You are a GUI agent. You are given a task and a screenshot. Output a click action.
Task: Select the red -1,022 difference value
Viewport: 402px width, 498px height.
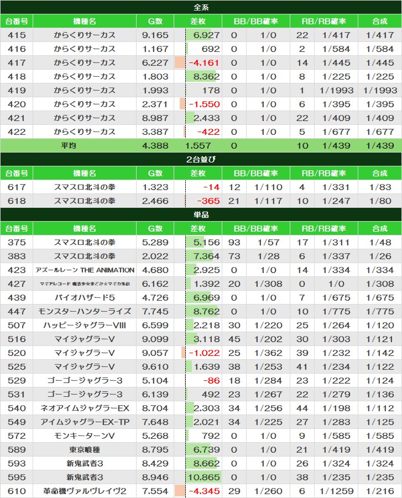204,353
